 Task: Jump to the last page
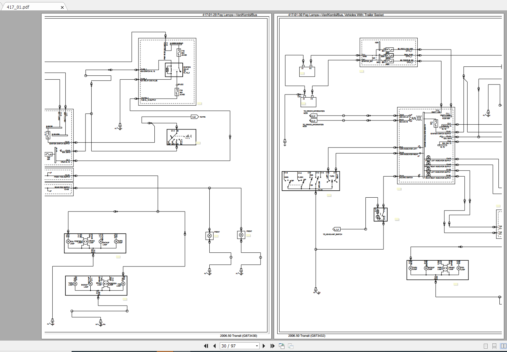tap(272, 346)
